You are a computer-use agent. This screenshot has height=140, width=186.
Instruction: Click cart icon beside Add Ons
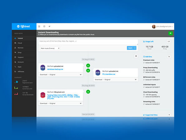tap(169, 57)
